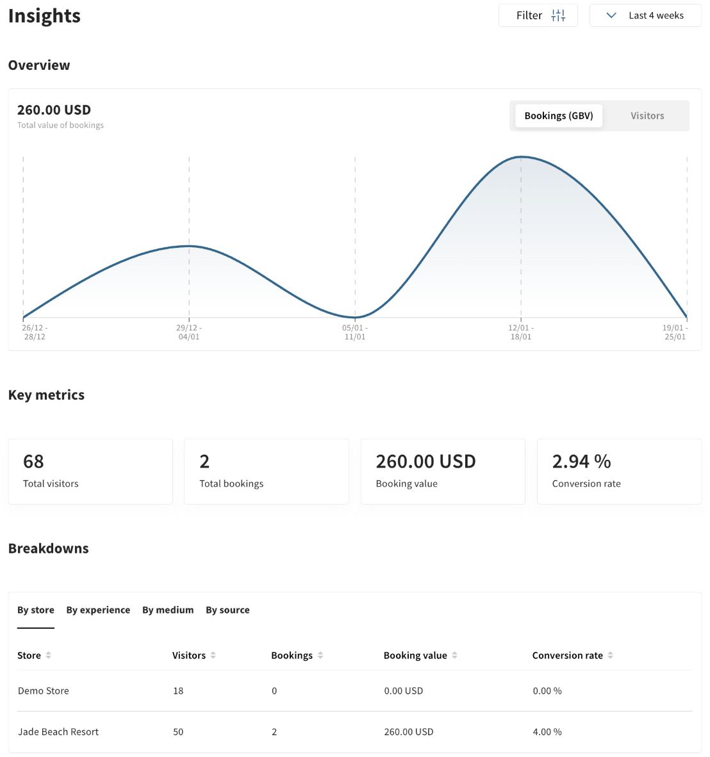Click the Demo Store row
This screenshot has width=710, height=757.
click(x=44, y=690)
